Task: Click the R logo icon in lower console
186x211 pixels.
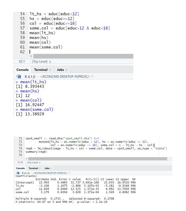Action: click(18, 173)
